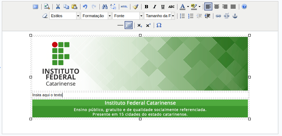282x136 pixels.
Task: Open Find with binoculars icon
Action: 105,7
